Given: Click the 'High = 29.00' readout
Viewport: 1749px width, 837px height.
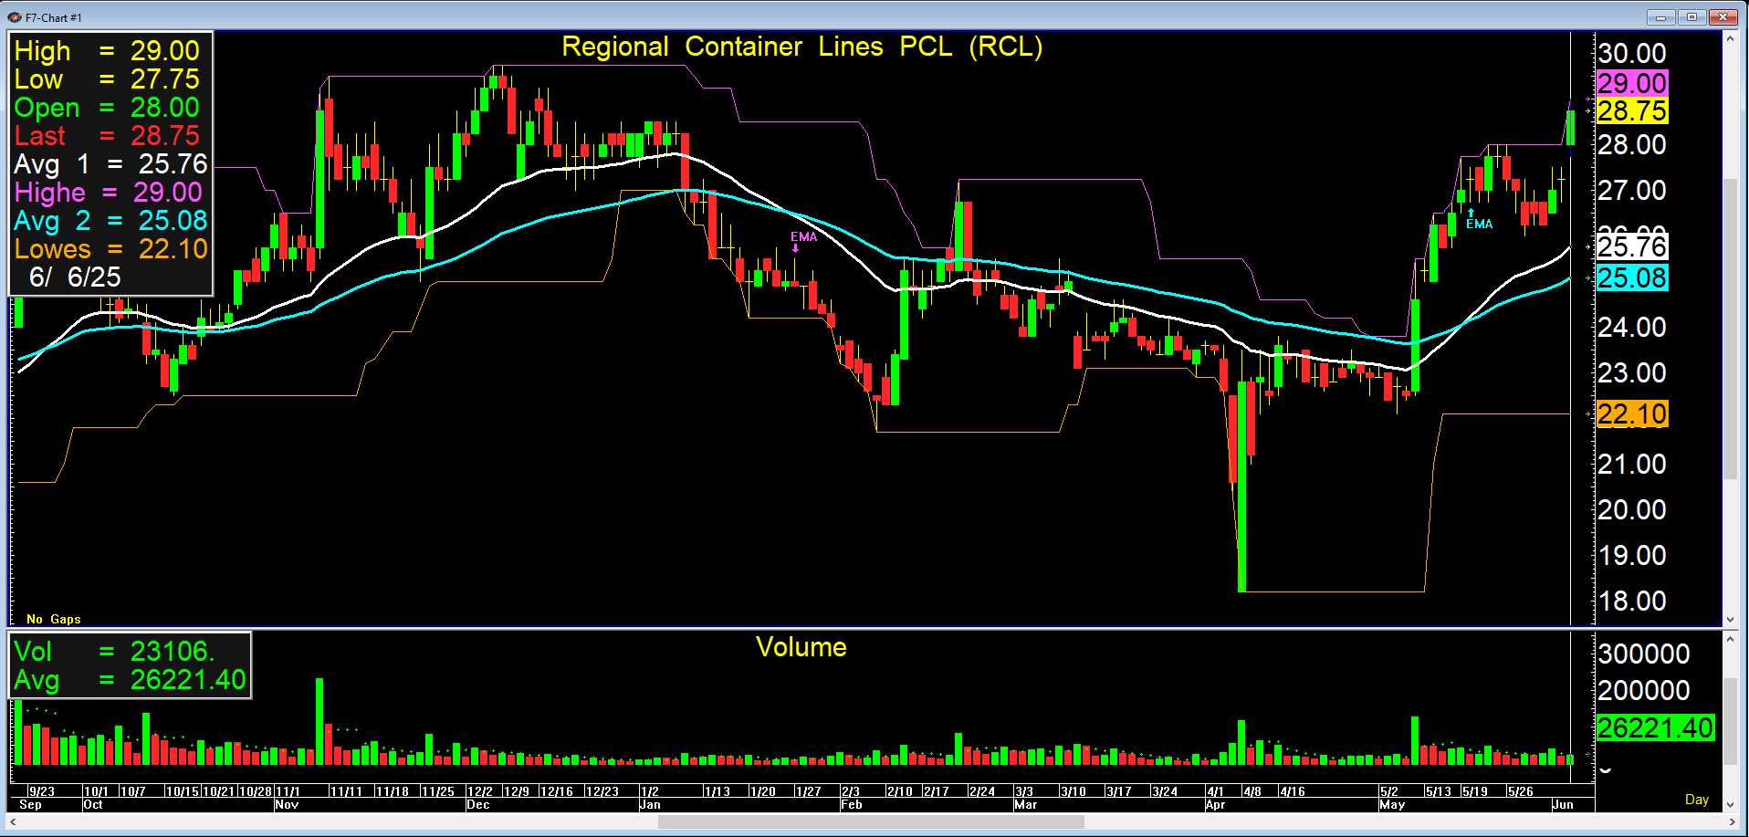Looking at the screenshot, I should 107,51.
